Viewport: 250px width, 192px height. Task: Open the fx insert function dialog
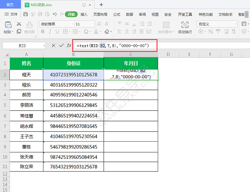tap(69, 45)
